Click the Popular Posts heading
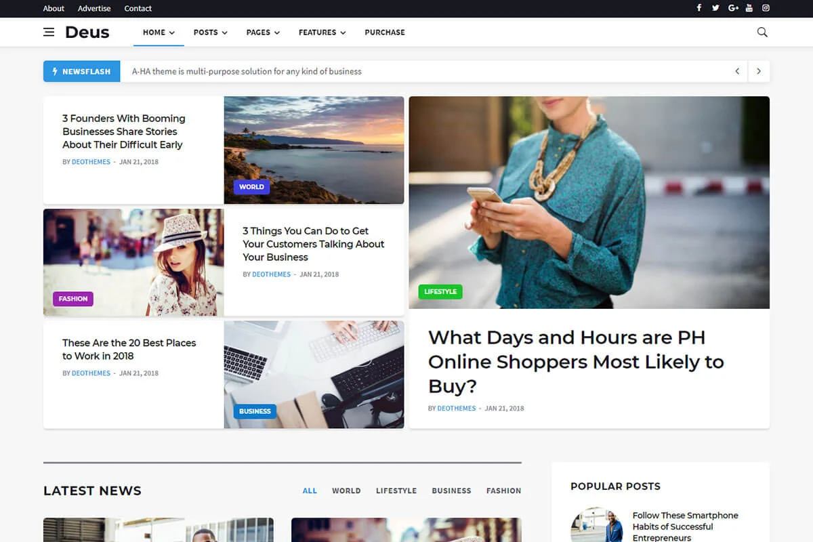This screenshot has height=542, width=813. pyautogui.click(x=615, y=486)
